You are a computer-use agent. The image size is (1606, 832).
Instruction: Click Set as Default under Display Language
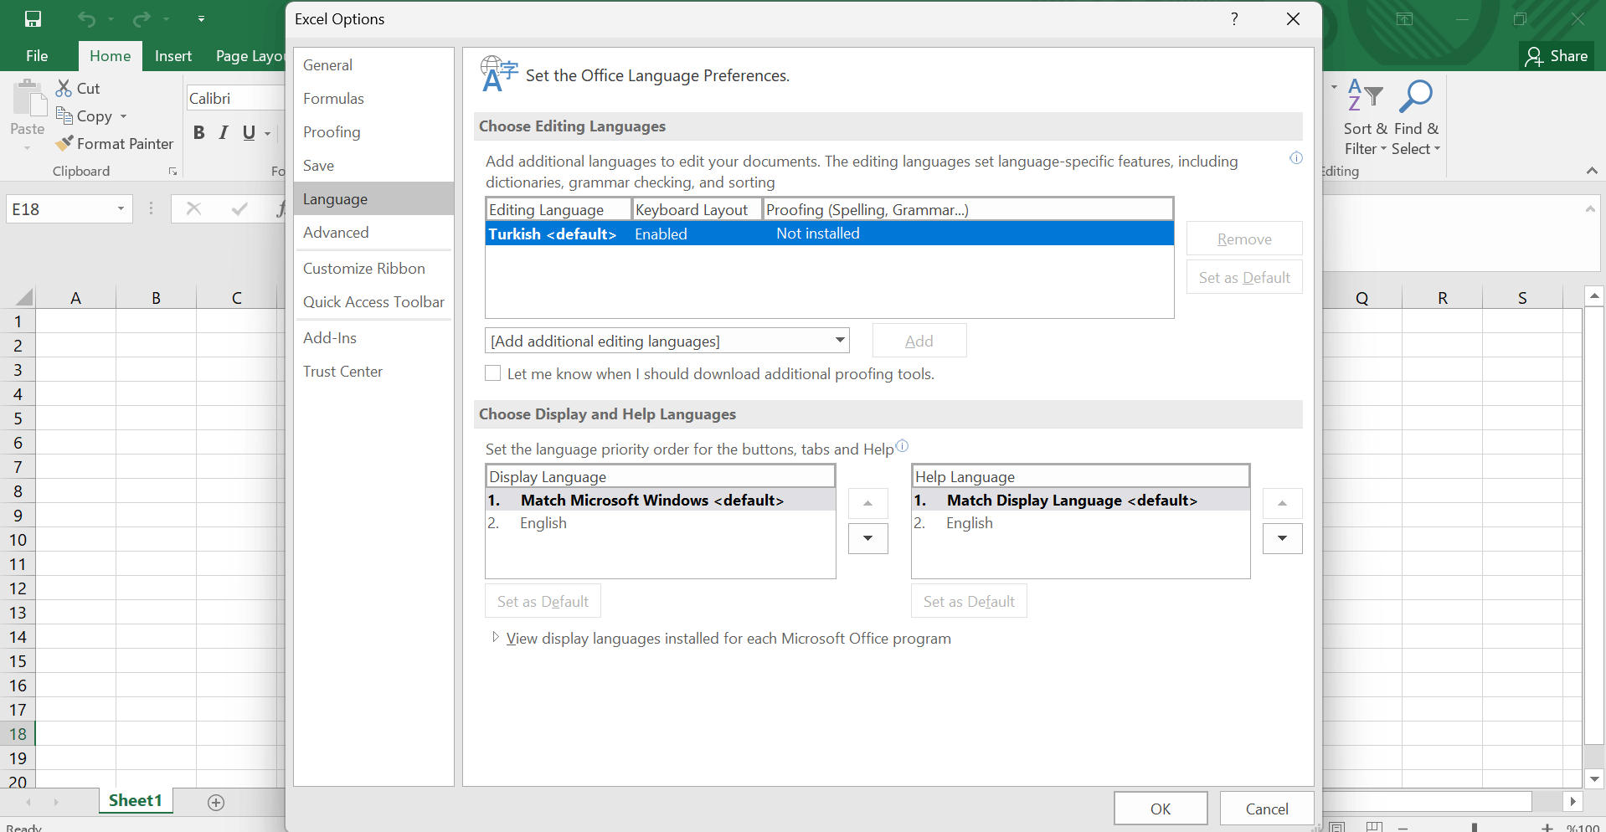[x=543, y=601]
